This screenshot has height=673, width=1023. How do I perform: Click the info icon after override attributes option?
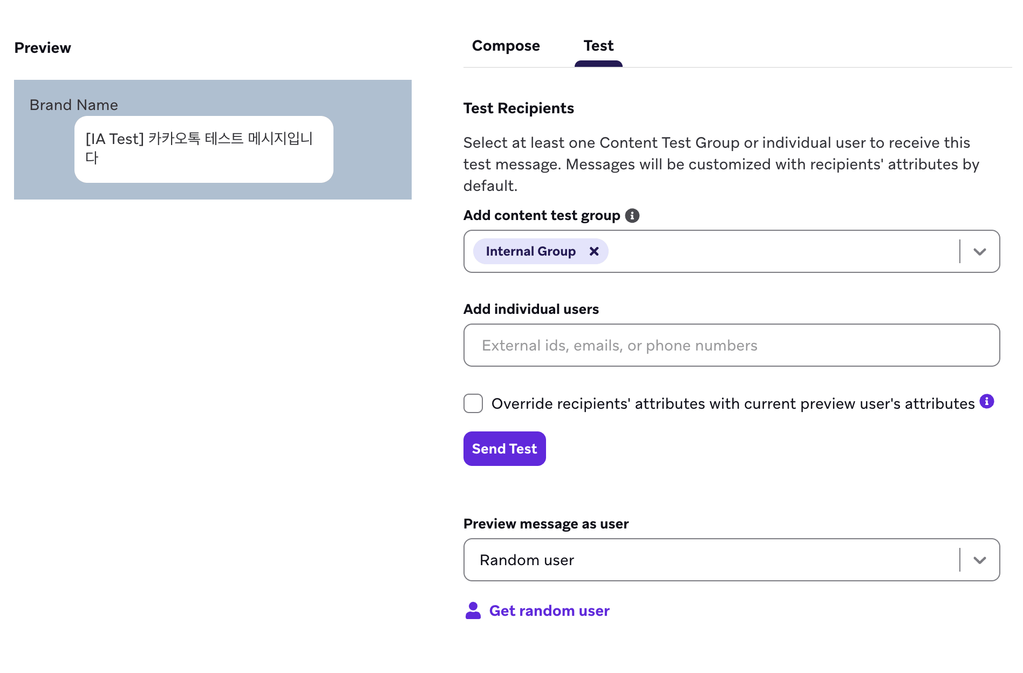pyautogui.click(x=987, y=401)
